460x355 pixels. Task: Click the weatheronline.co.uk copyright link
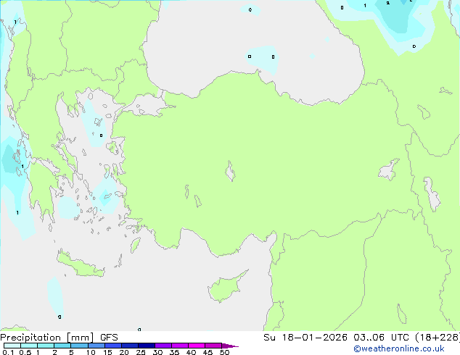click(399, 349)
